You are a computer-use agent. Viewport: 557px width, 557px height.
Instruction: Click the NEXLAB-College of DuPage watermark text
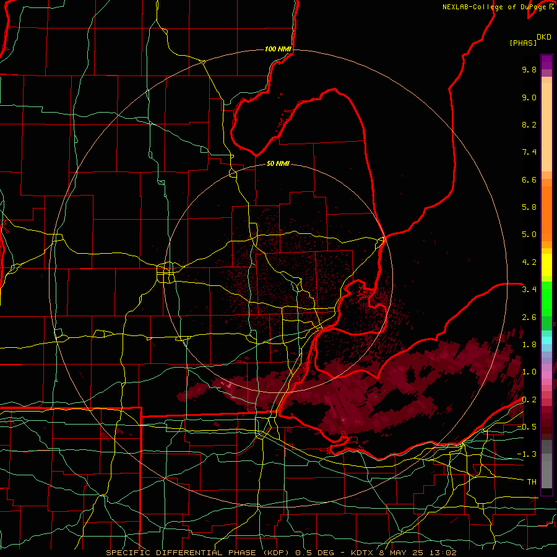494,7
